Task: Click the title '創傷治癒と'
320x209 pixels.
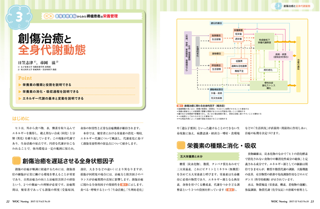Action: point(45,38)
